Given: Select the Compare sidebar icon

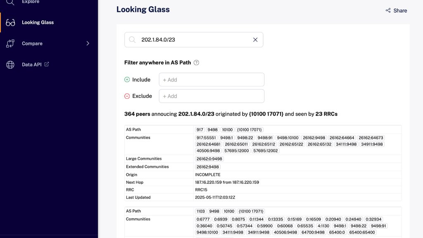Looking at the screenshot, I should tap(10, 43).
